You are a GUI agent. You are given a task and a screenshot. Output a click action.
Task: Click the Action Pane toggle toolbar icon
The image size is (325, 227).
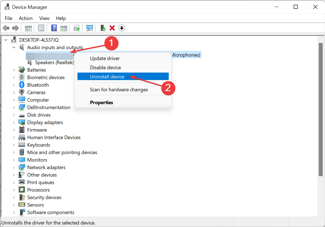pos(64,28)
